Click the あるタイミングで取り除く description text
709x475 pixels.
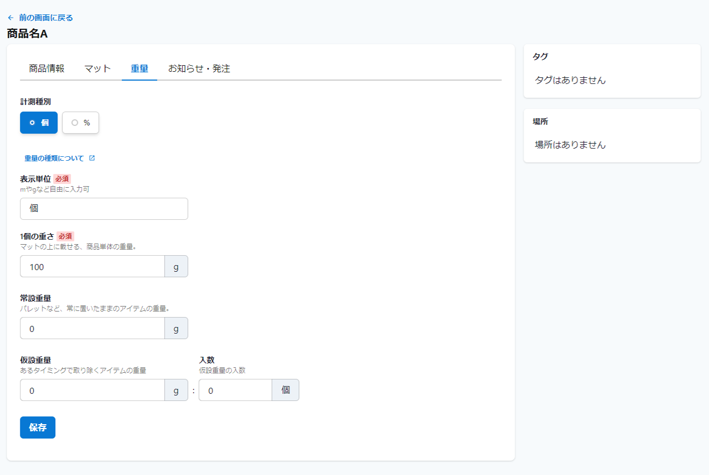pos(83,371)
